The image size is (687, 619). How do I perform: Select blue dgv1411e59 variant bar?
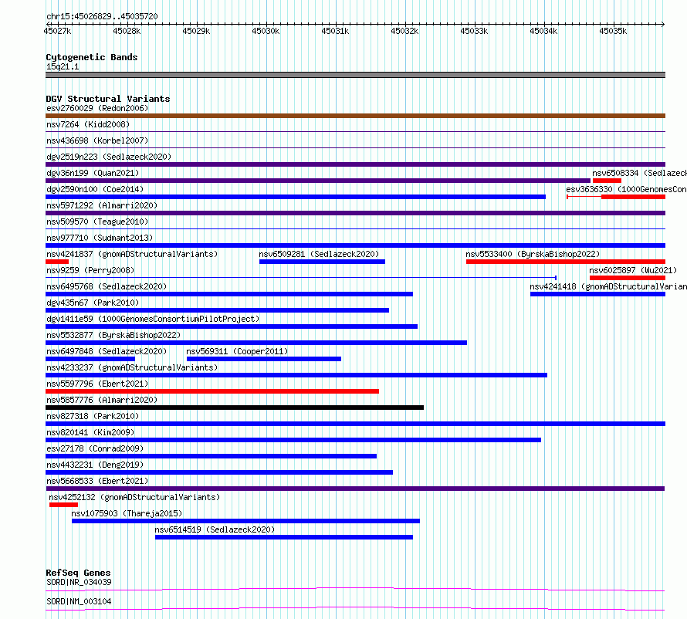tap(232, 326)
